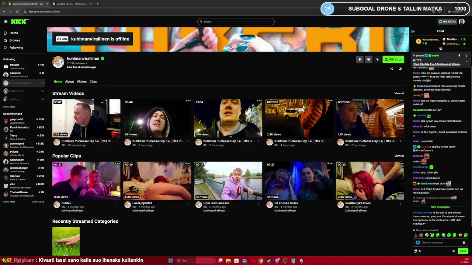Image resolution: width=472 pixels, height=265 pixels.
Task: Open options for Sä et osaa laulaa clip
Action: coord(330,203)
